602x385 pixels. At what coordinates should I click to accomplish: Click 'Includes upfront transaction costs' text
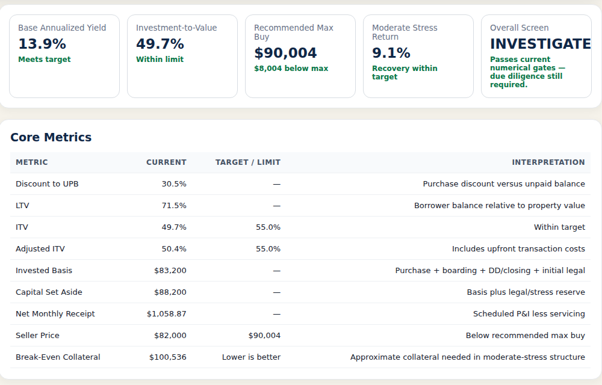coord(518,249)
